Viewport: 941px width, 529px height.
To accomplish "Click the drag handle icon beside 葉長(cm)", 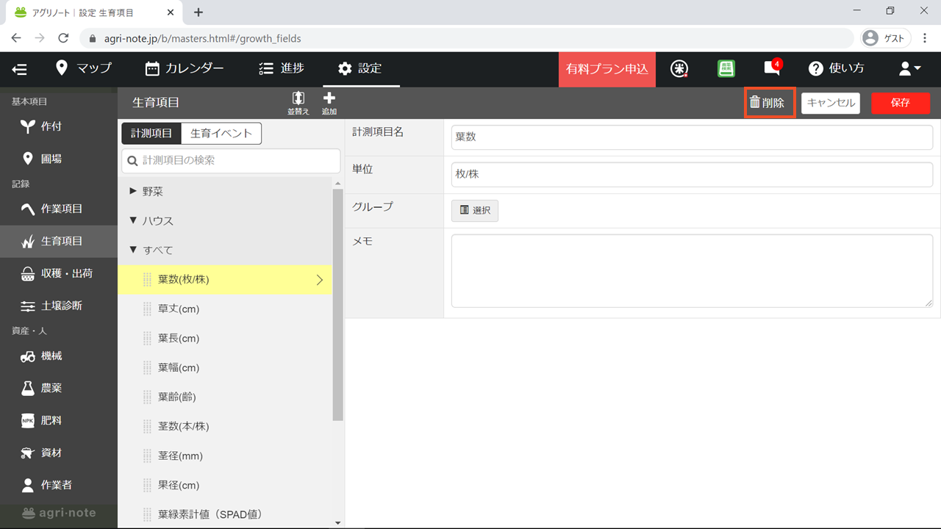I will [146, 338].
